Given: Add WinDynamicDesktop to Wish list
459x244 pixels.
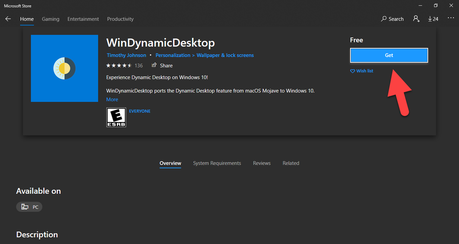Looking at the screenshot, I should coord(362,71).
